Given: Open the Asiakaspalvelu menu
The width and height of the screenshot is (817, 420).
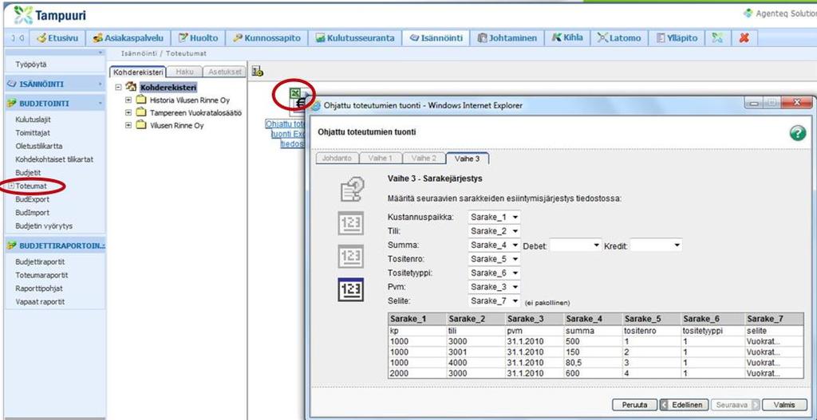Looking at the screenshot, I should pos(128,38).
